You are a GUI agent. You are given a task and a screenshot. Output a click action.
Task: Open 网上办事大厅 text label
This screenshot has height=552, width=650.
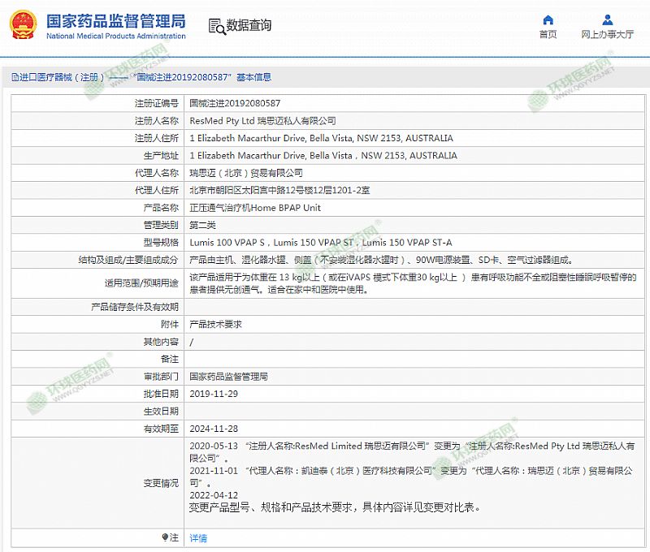point(607,35)
